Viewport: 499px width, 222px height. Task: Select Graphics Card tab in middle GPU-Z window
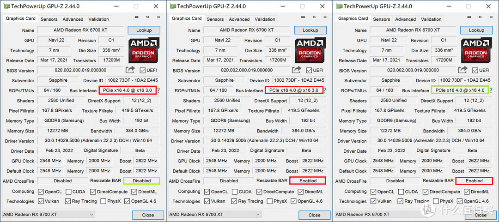187,18
